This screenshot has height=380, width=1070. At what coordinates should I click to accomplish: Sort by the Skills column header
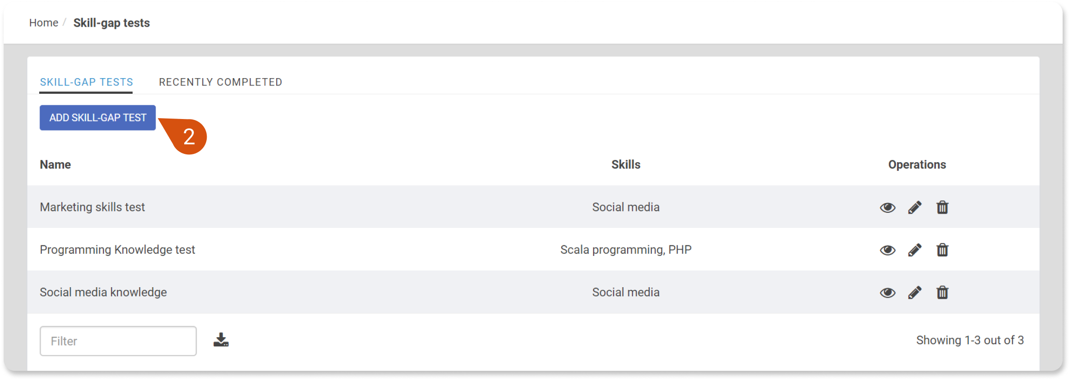(x=626, y=164)
